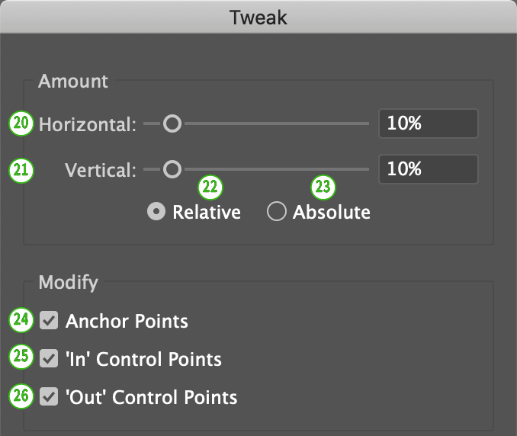Click the number 25 callout badge
The image size is (517, 436).
[x=22, y=357]
